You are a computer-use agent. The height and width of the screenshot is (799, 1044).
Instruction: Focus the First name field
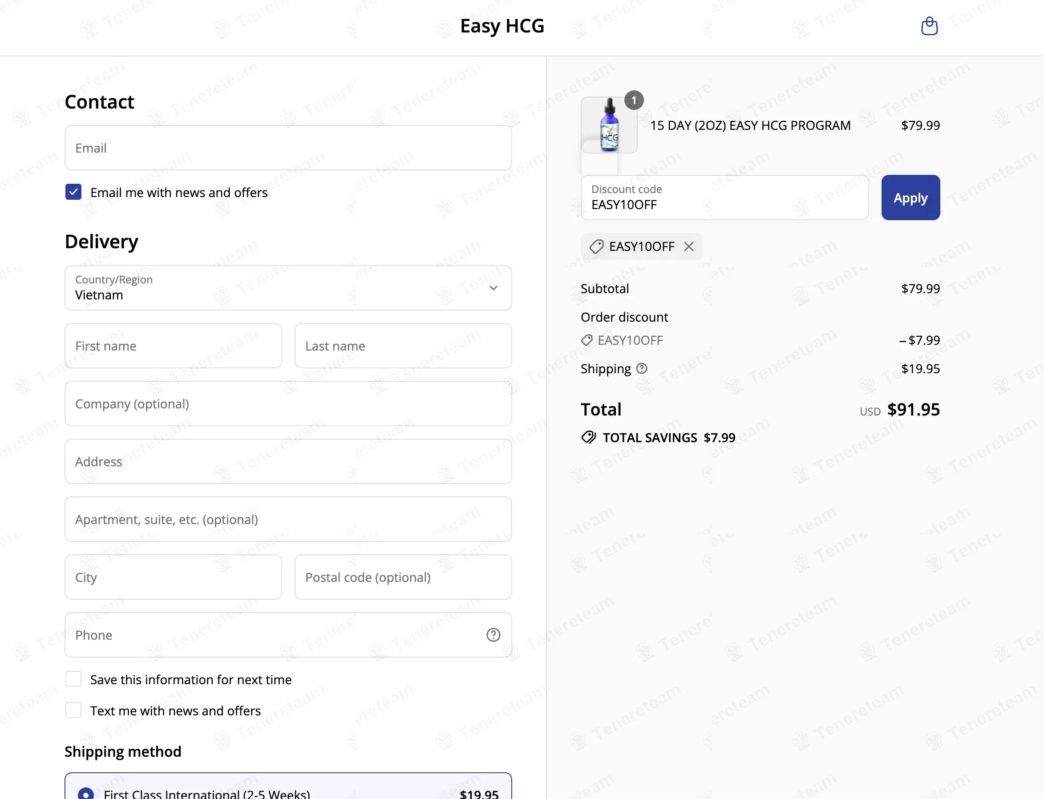(x=173, y=346)
